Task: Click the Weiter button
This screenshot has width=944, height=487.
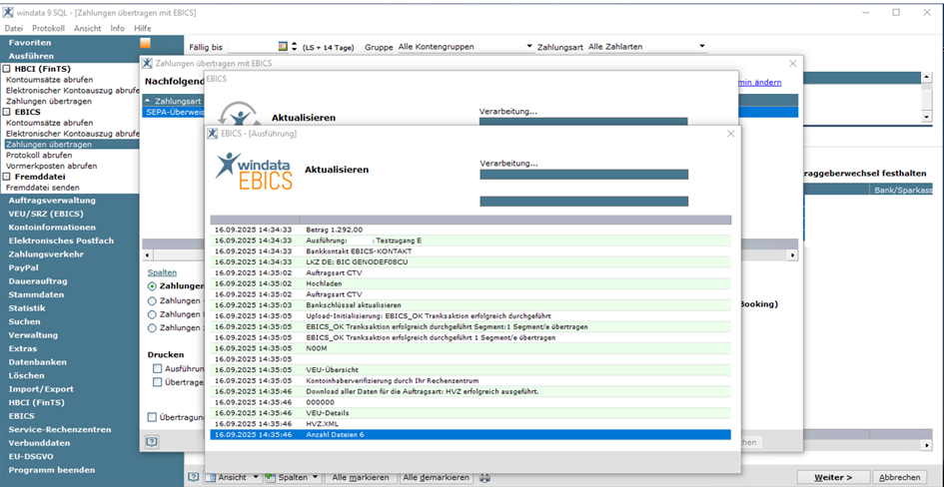Action: tap(832, 477)
